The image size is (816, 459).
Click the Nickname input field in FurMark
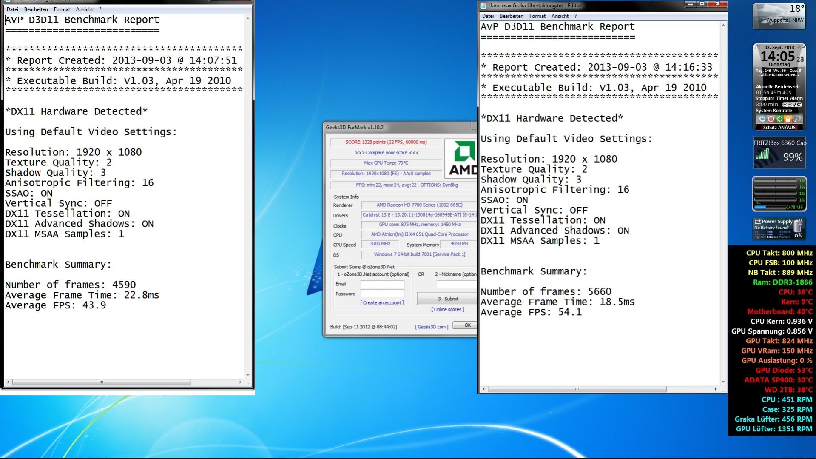coord(457,284)
